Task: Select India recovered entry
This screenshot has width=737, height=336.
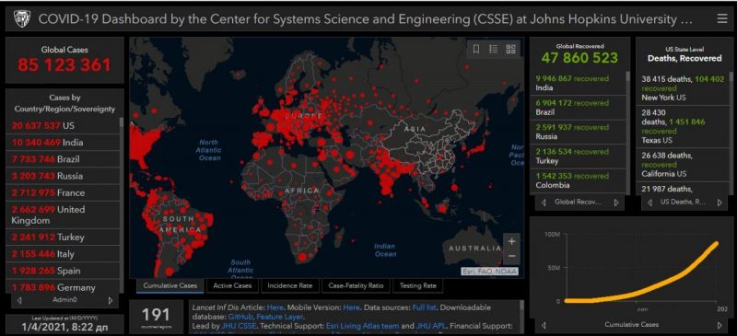Action: [579, 83]
